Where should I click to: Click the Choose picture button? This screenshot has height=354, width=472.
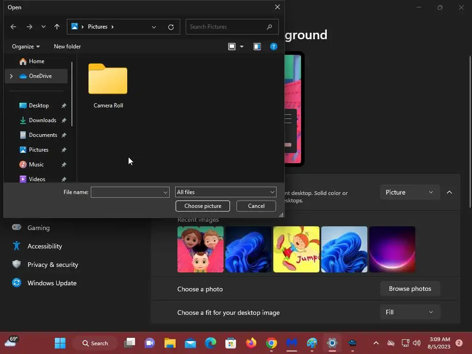click(203, 206)
